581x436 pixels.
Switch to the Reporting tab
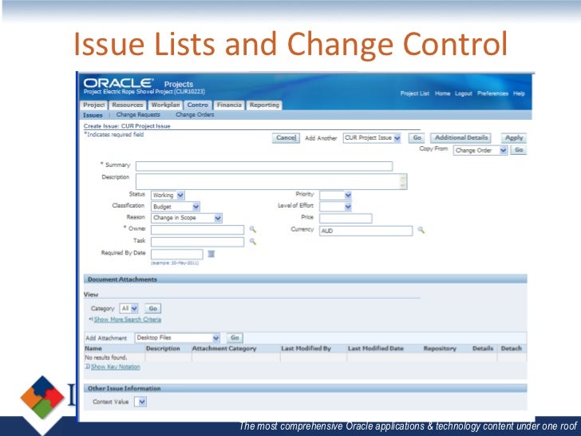[264, 105]
